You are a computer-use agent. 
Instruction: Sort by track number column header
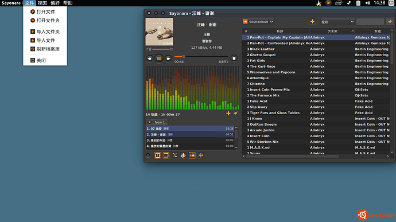[246, 31]
